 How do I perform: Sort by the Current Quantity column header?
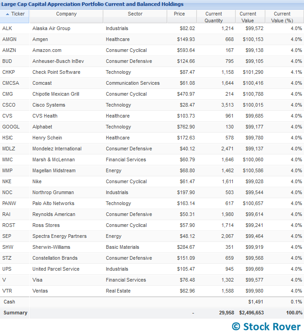216,16
